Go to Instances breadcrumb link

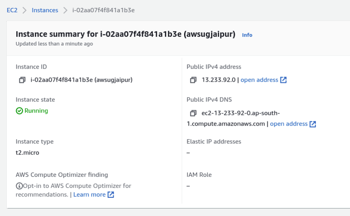tap(45, 10)
